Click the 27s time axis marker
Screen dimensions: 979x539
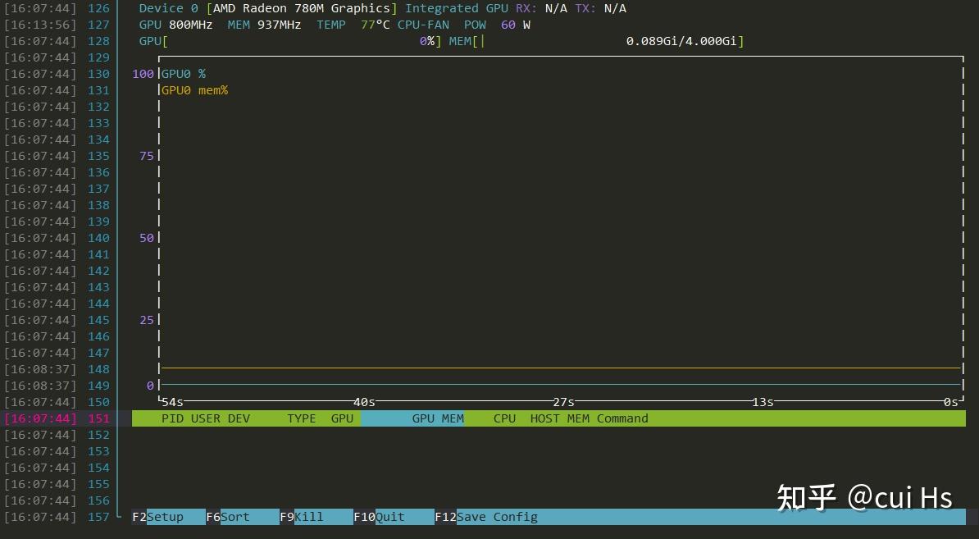[x=563, y=402]
